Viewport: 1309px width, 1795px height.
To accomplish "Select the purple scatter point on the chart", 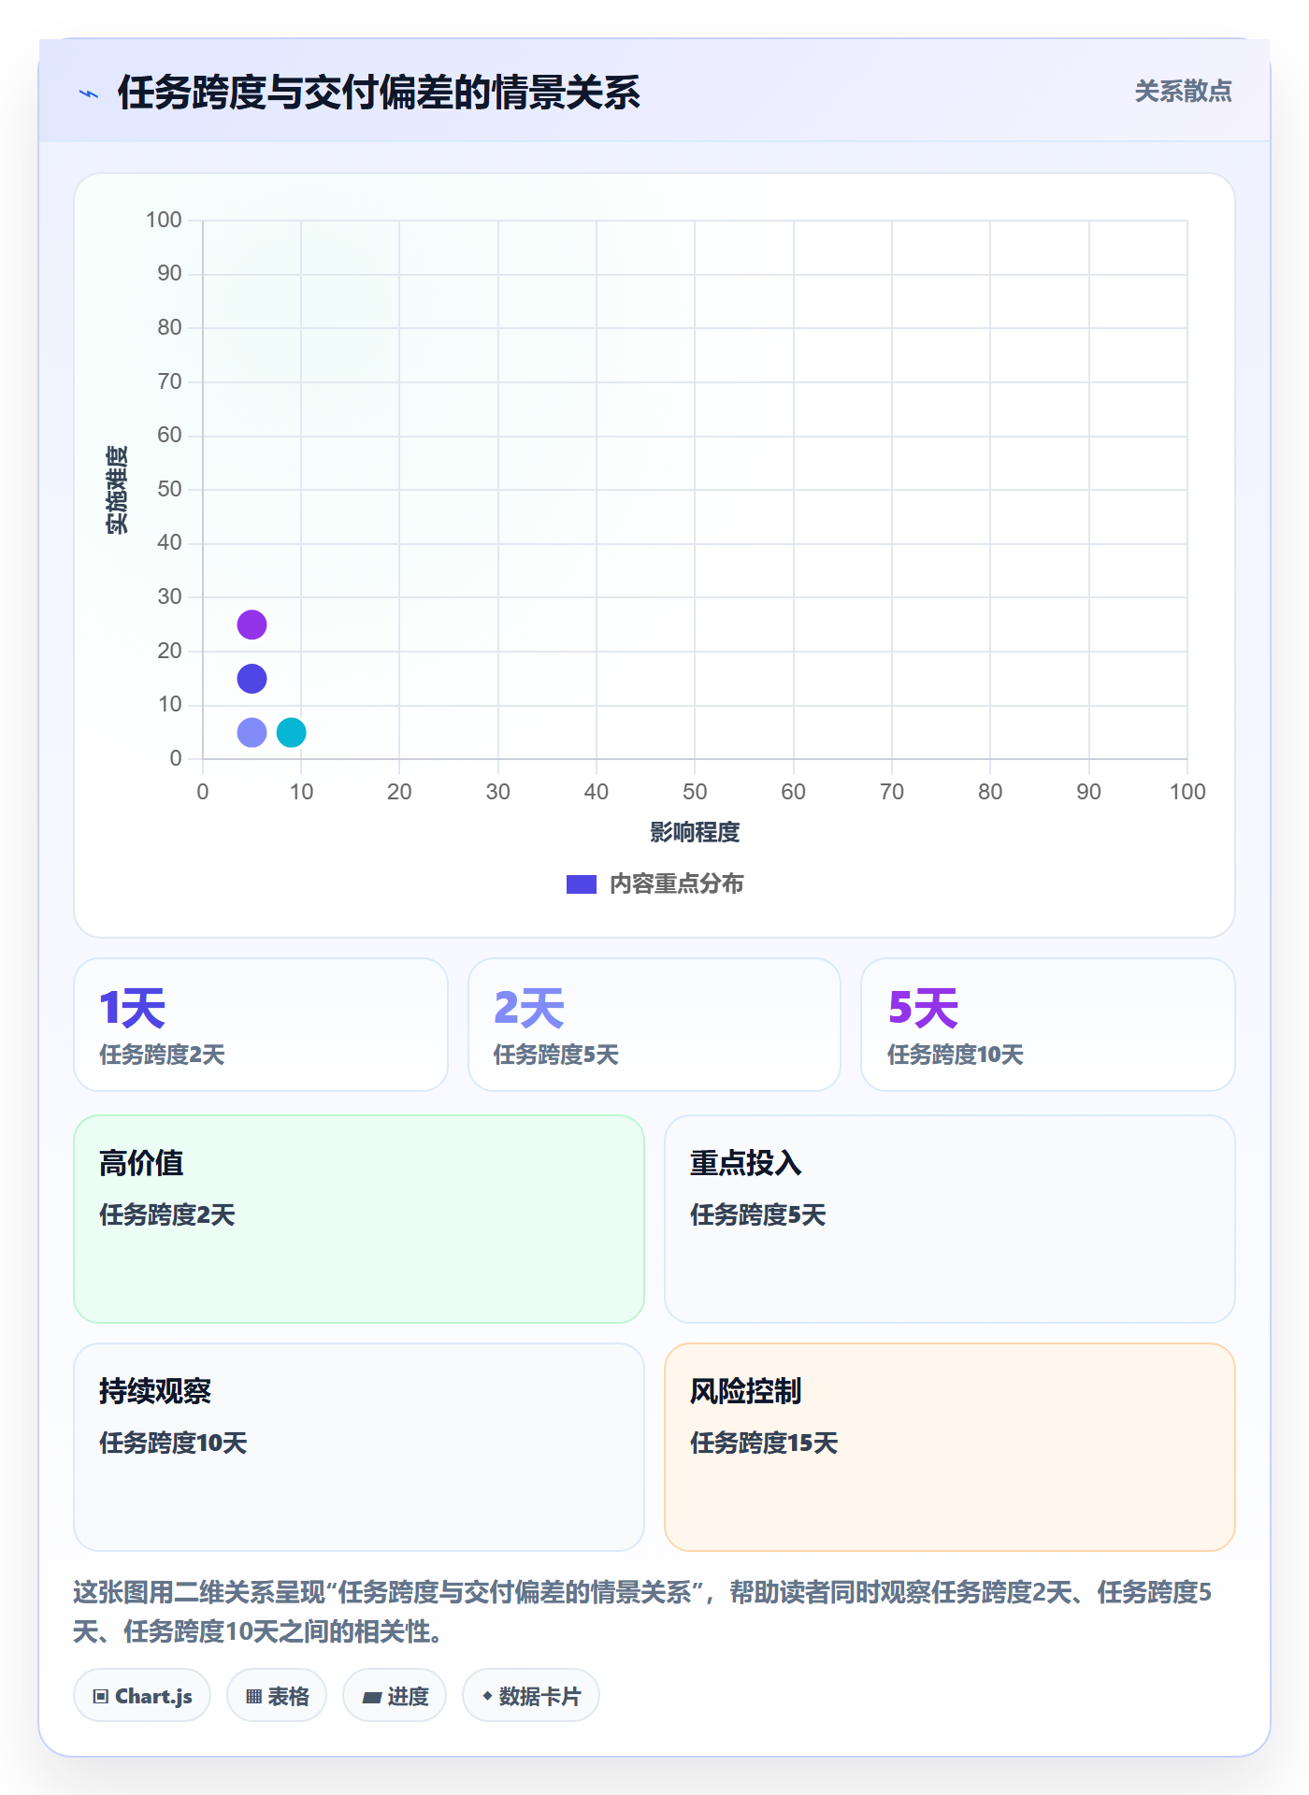I will click(252, 625).
